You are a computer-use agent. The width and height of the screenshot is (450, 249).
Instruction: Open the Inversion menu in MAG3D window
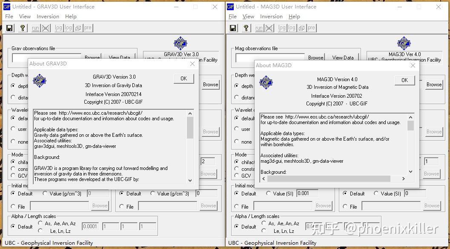271,17
